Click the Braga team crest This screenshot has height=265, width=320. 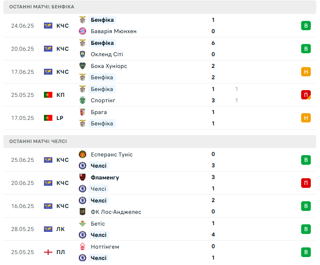point(83,112)
